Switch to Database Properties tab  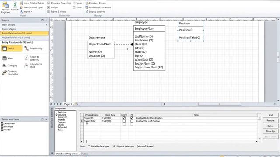[67, 154]
